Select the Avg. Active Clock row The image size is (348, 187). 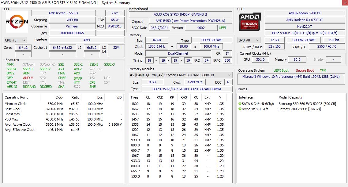click(x=63, y=124)
